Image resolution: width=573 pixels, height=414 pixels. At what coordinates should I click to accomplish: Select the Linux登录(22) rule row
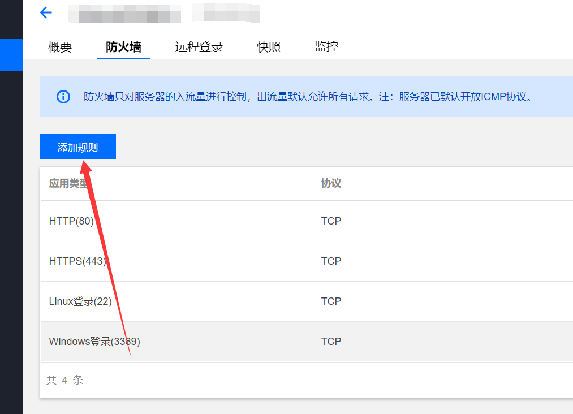point(307,301)
